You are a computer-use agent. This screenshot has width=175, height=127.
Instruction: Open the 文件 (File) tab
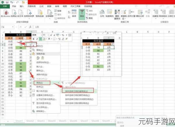tap(5, 6)
